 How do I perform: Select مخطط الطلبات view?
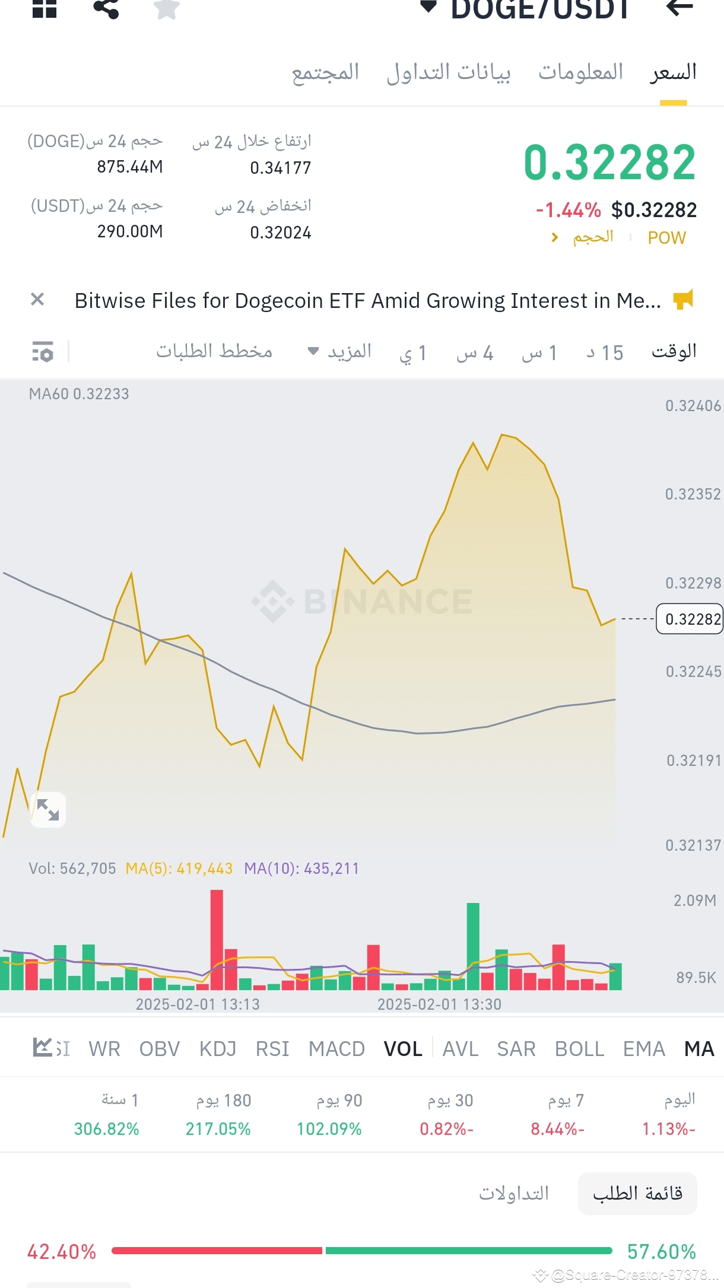[212, 351]
